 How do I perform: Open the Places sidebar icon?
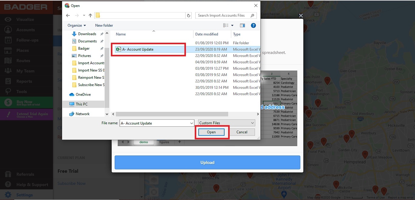tap(8, 50)
